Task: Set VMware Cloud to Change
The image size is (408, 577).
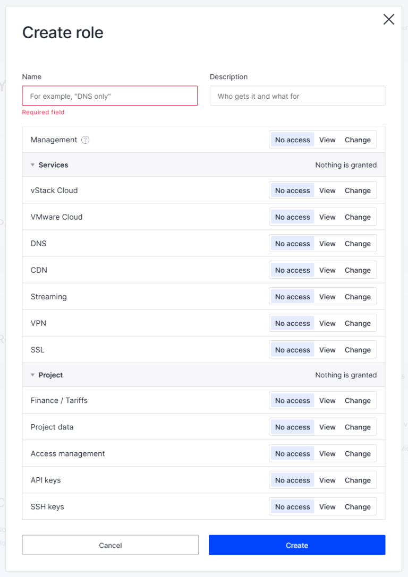Action: (358, 217)
